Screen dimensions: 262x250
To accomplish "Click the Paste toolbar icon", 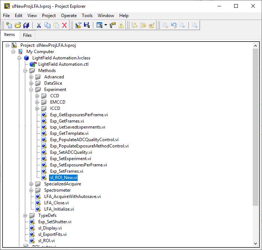I will (x=56, y=25).
